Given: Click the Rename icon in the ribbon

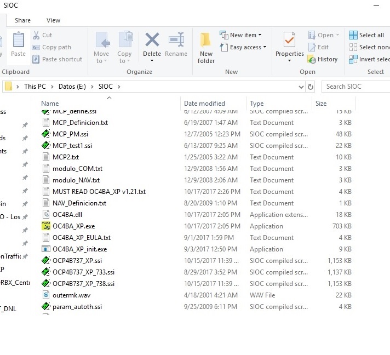Looking at the screenshot, I should point(176,40).
